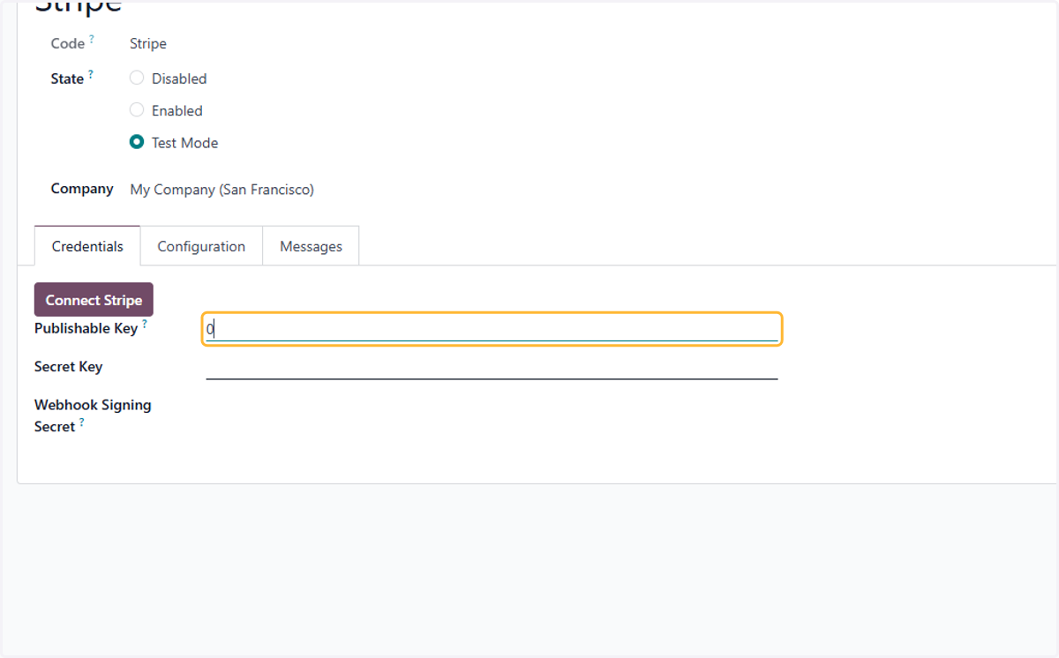The image size is (1059, 658).
Task: Select the Disabled state option
Action: pyautogui.click(x=137, y=78)
